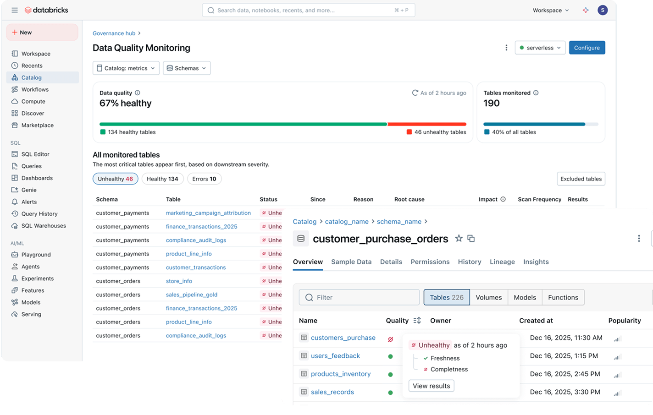
Task: Switch to the Insights tab
Action: (x=536, y=262)
